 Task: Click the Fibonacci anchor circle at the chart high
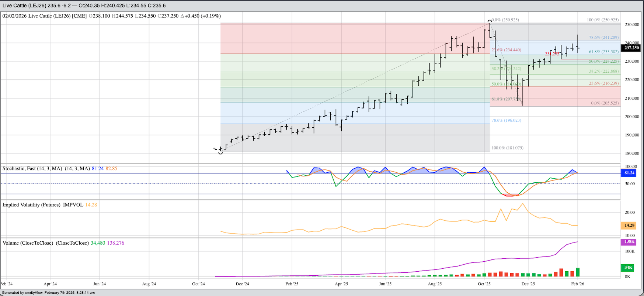pos(490,21)
